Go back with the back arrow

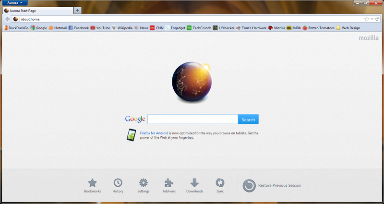(7, 19)
